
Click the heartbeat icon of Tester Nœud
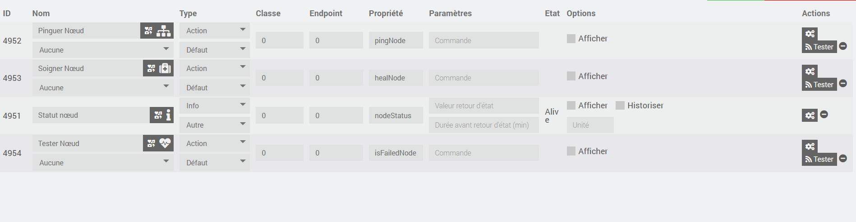point(165,143)
